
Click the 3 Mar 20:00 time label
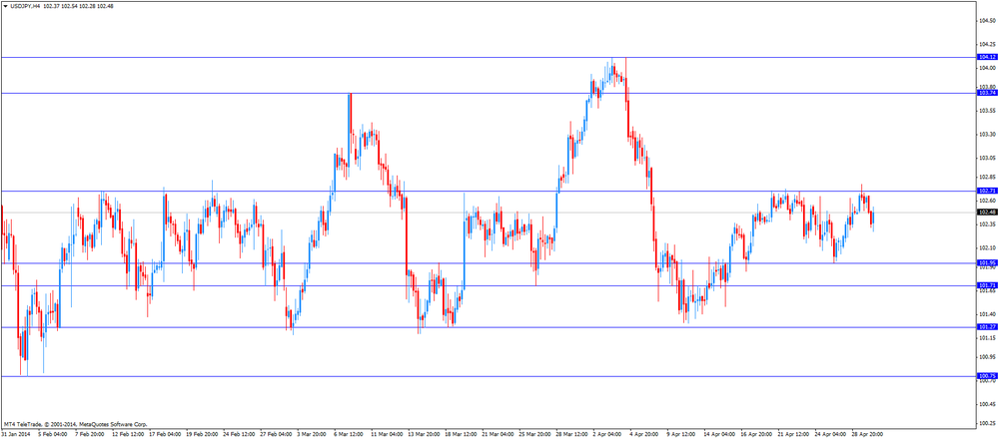(x=312, y=435)
